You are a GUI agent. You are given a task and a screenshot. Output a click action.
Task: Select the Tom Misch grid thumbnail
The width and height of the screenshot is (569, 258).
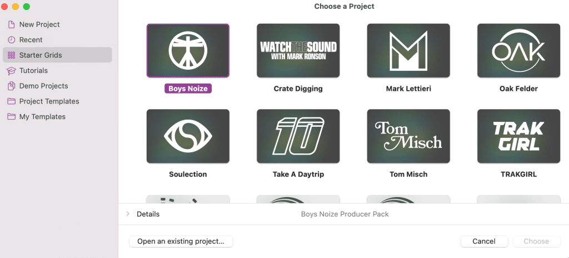coord(408,136)
